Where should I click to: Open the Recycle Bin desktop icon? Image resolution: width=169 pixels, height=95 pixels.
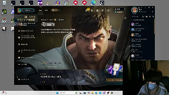4,3
